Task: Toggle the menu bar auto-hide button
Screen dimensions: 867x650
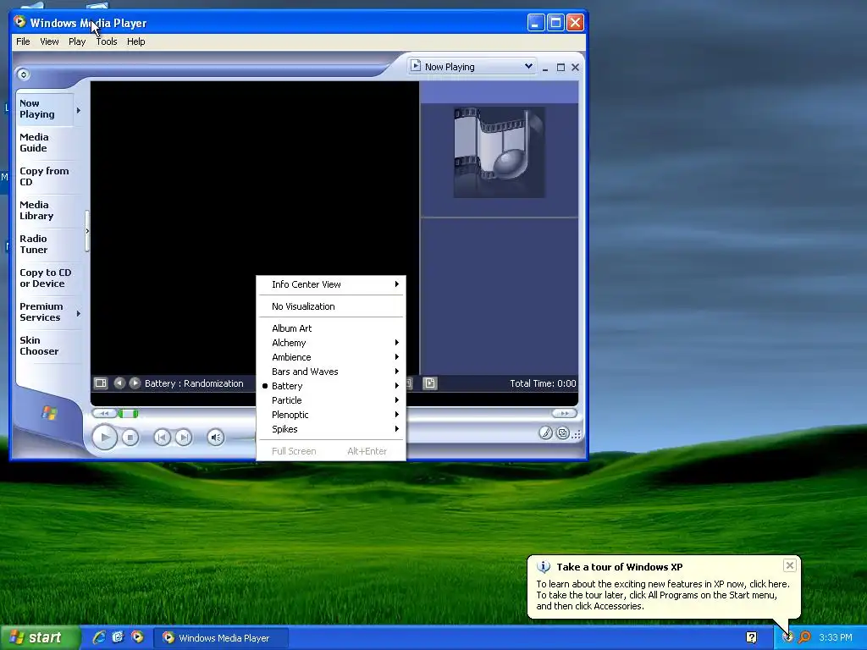Action: (23, 74)
